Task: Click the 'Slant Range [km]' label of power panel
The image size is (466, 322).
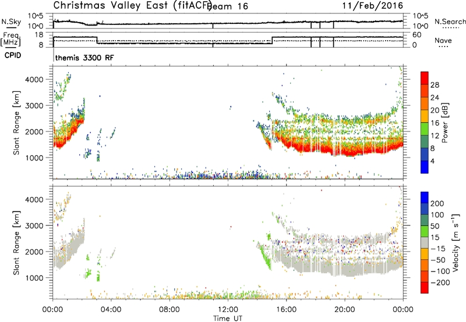Action: click(16, 123)
